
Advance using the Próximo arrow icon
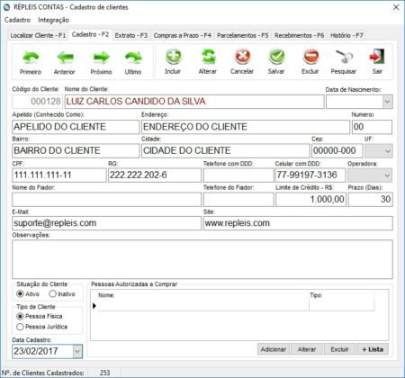pyautogui.click(x=101, y=57)
